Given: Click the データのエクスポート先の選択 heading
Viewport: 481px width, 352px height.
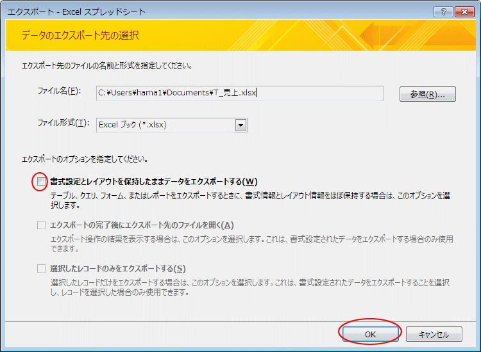Looking at the screenshot, I should [x=80, y=35].
